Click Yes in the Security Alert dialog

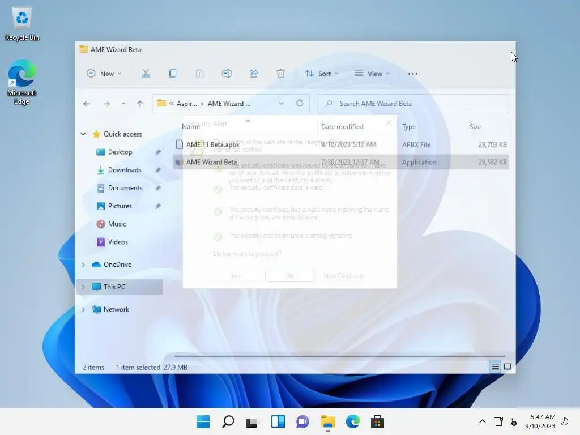pyautogui.click(x=236, y=276)
